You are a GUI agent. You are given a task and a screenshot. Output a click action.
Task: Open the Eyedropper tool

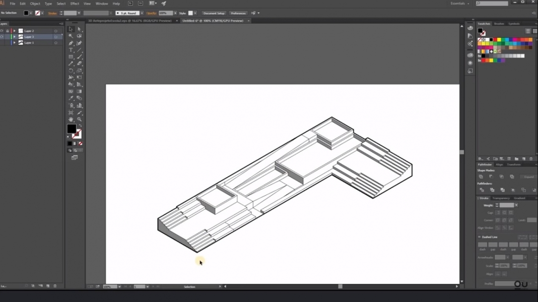[72, 98]
